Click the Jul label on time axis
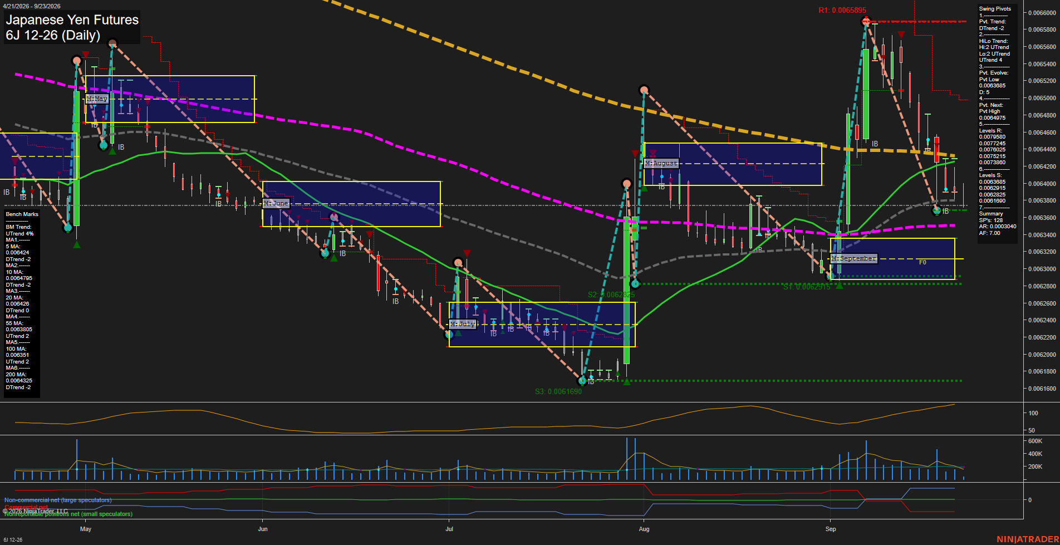Screen dimensions: 1060x545 [x=449, y=529]
